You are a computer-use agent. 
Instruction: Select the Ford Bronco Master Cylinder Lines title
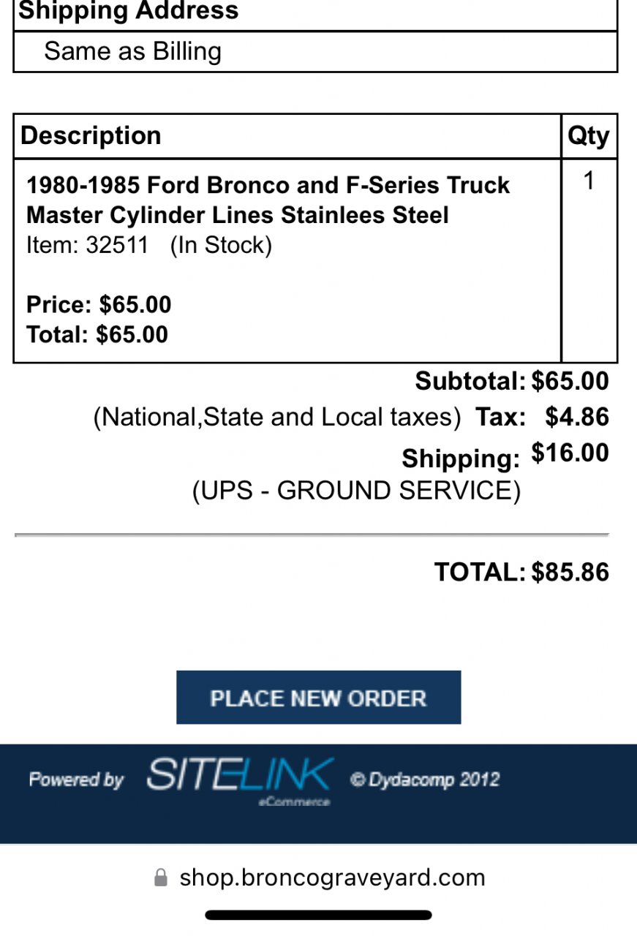(x=268, y=200)
